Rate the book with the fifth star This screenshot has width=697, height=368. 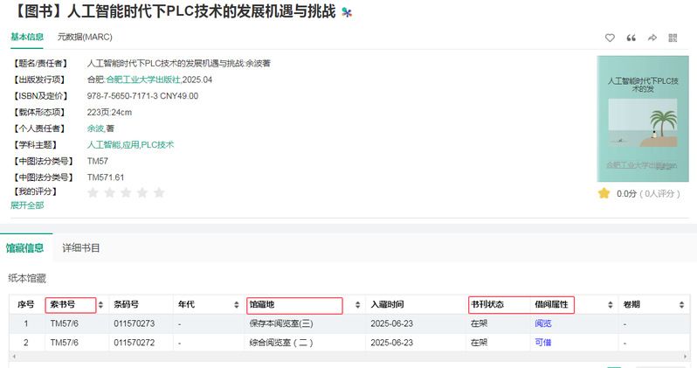(159, 192)
